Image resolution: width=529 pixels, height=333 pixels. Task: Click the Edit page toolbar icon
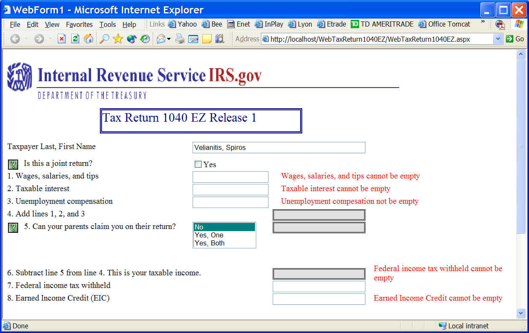coord(193,39)
